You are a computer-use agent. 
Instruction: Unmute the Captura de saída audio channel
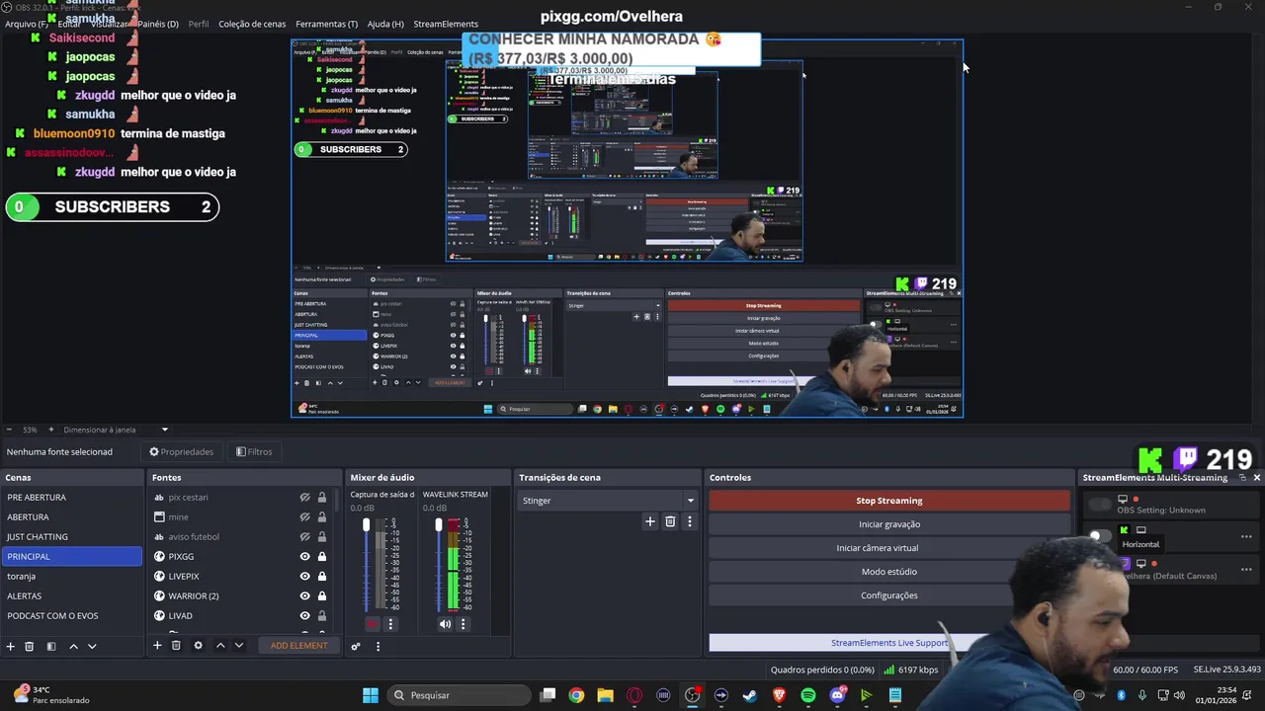pos(372,624)
